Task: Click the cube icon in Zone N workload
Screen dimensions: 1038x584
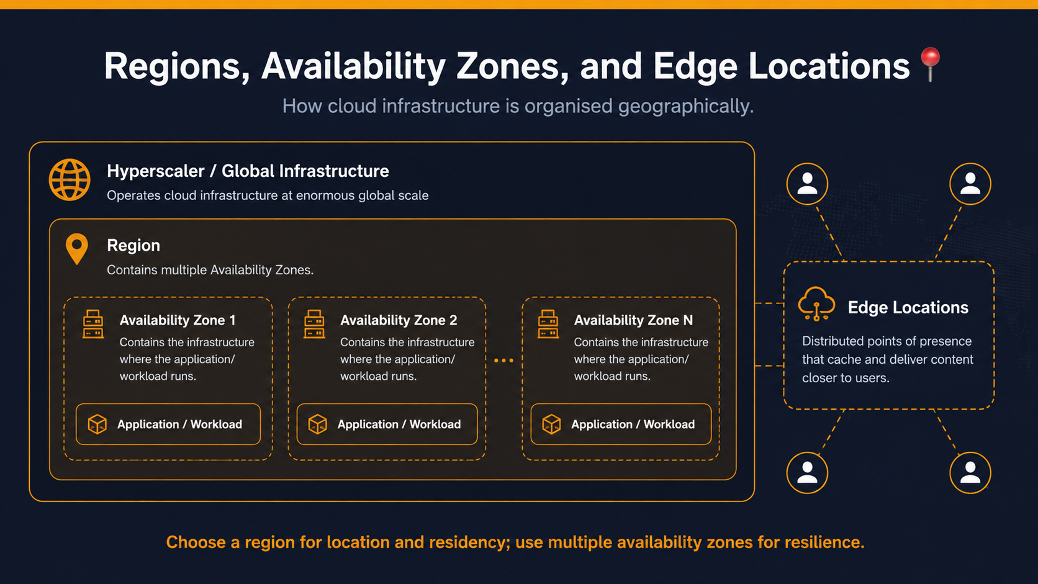Action: point(551,425)
